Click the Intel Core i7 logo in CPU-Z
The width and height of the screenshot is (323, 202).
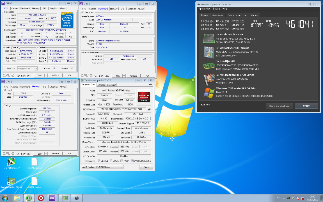(67, 20)
